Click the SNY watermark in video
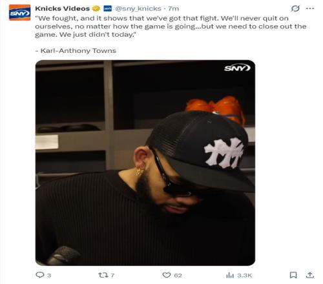The height and width of the screenshot is (284, 323). (237, 68)
